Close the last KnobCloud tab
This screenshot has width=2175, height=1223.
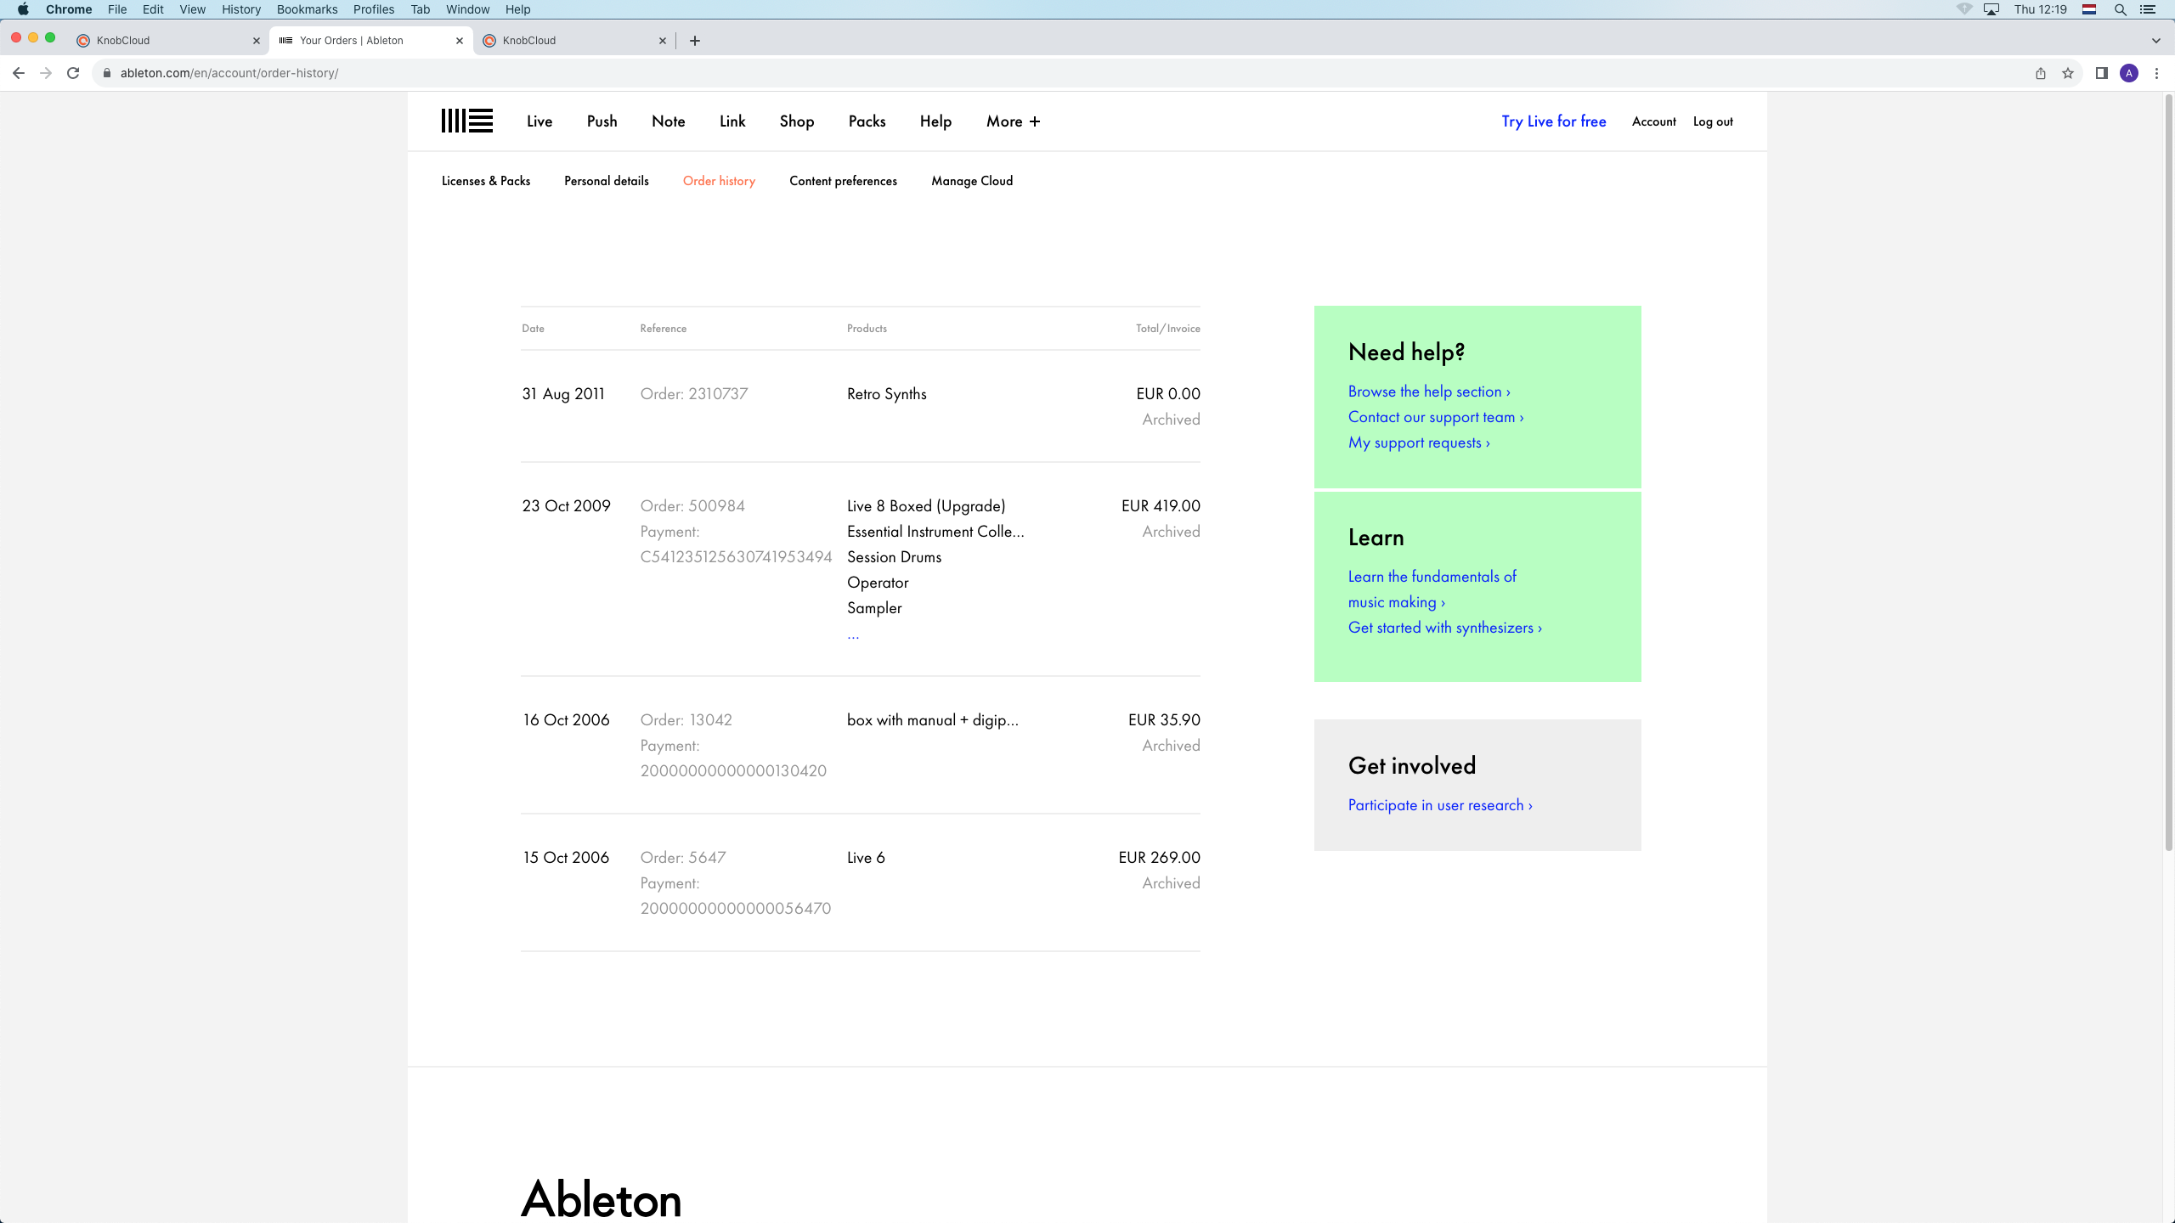point(663,41)
